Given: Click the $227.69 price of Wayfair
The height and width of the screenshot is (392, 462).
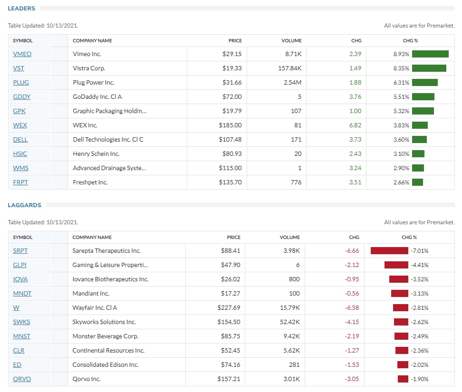Looking at the screenshot, I should tap(229, 308).
